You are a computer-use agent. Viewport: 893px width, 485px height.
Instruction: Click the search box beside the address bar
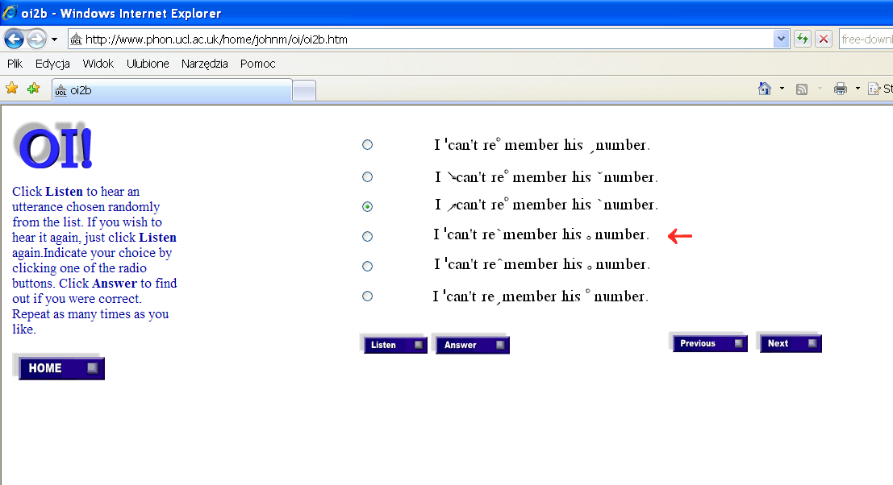point(866,39)
